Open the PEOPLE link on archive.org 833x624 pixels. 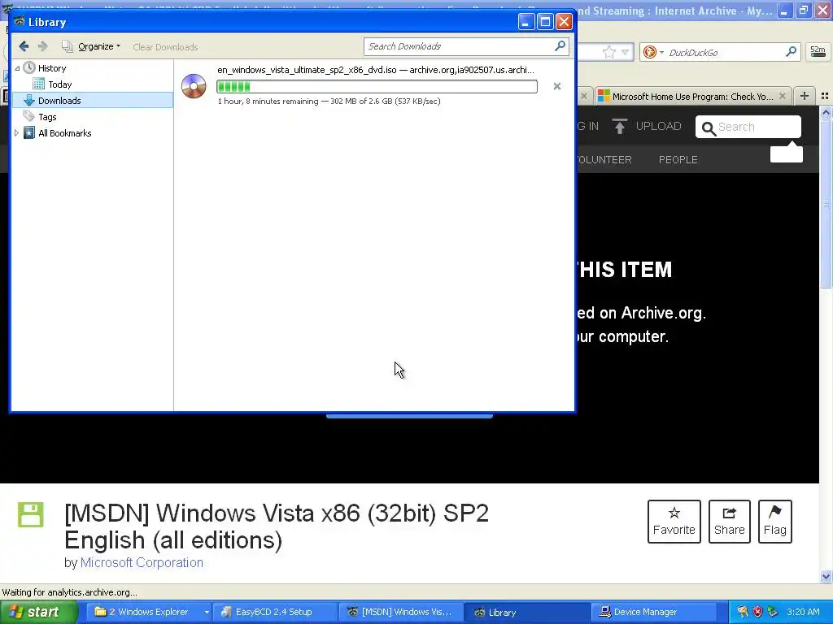click(x=678, y=160)
